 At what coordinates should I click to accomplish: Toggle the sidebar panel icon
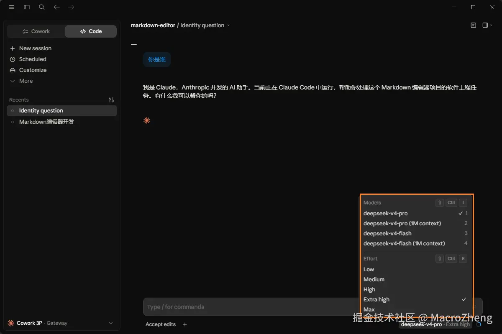pyautogui.click(x=27, y=7)
